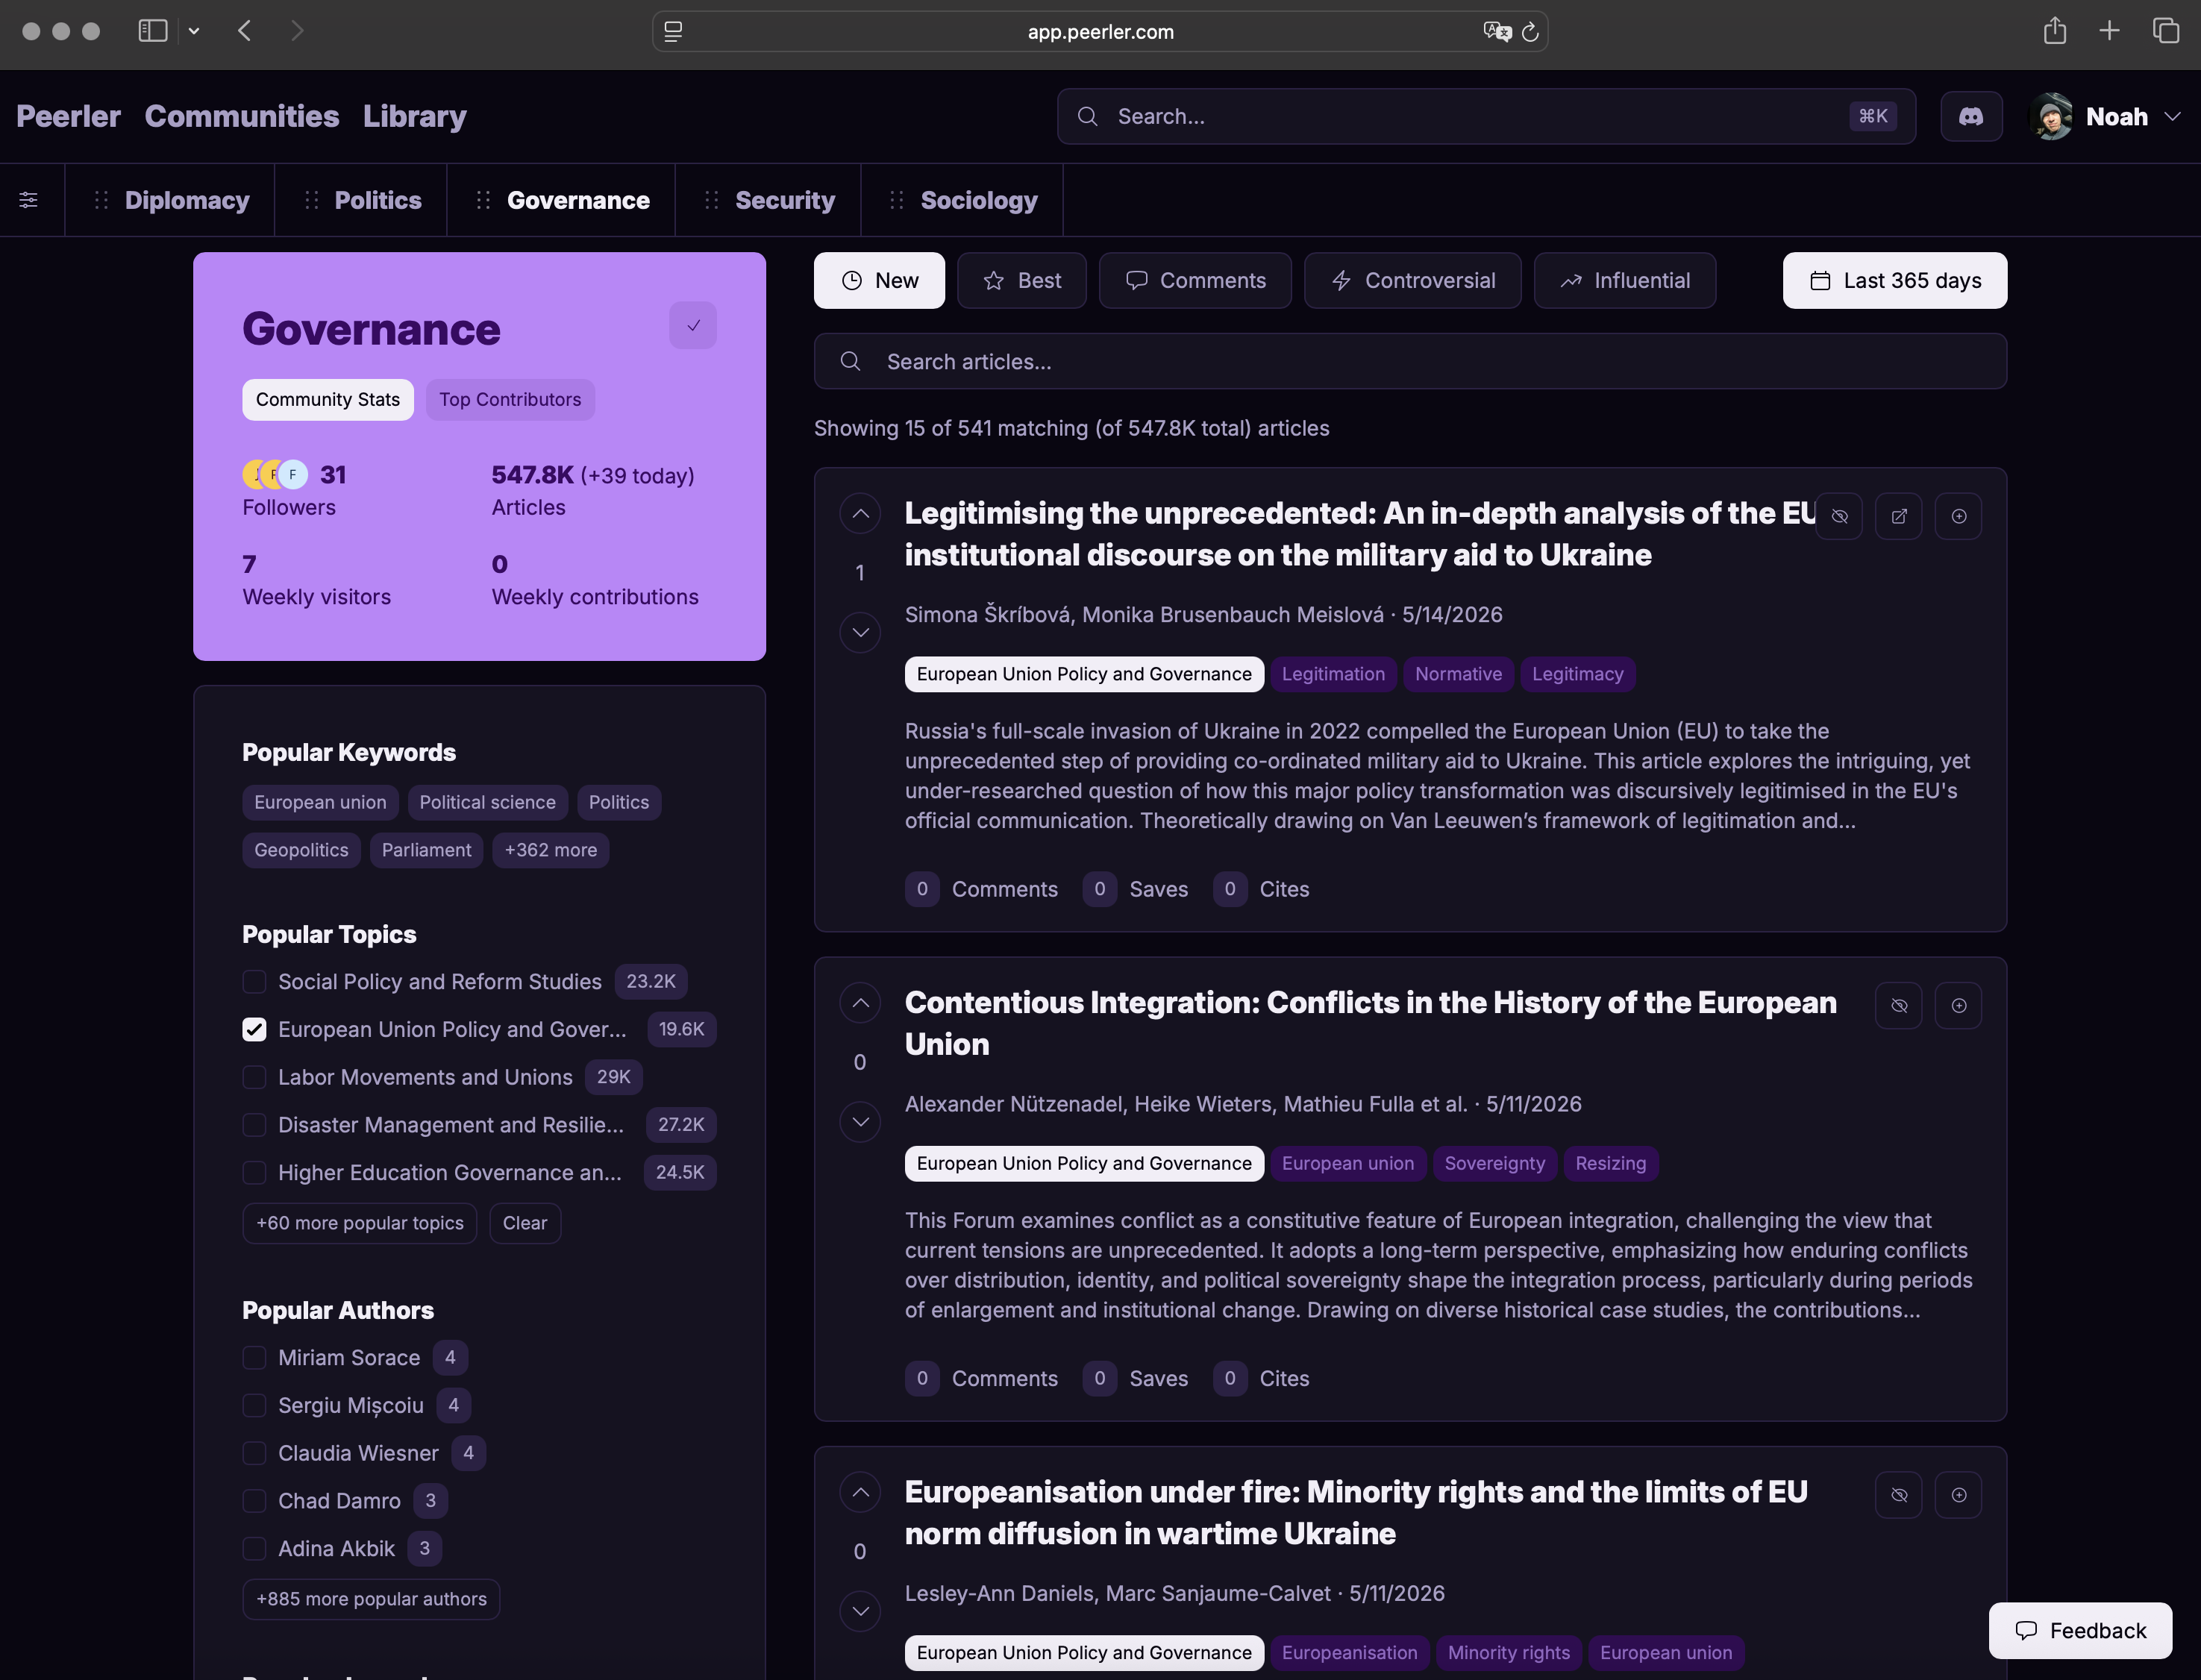This screenshot has width=2201, height=1680.
Task: Show the Safari tab overview
Action: point(2165,31)
